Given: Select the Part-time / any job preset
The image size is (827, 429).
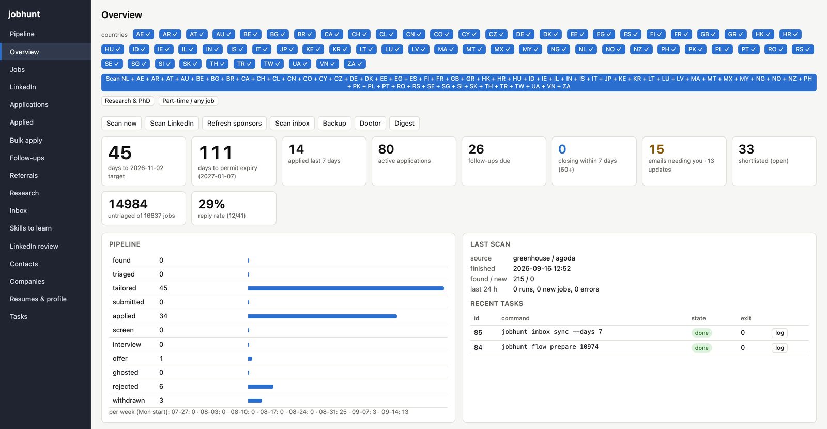Looking at the screenshot, I should click(x=188, y=101).
